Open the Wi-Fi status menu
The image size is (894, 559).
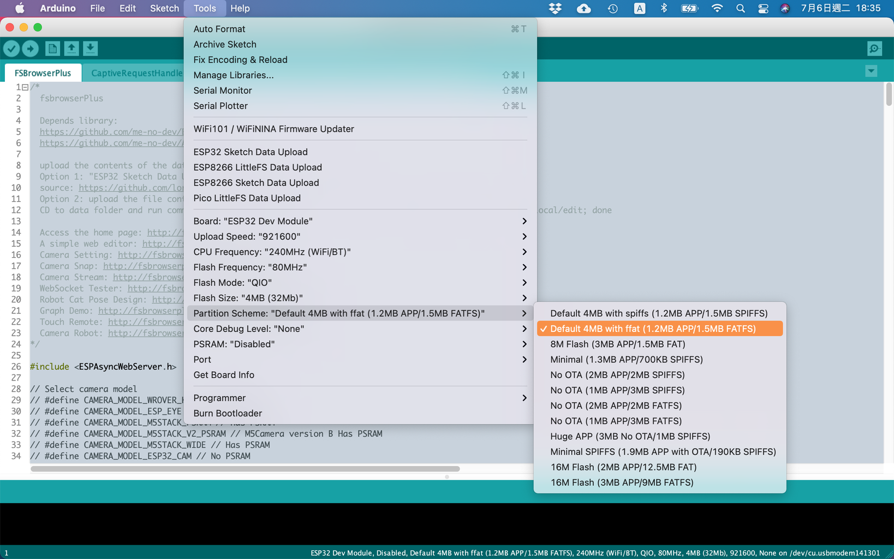point(717,8)
